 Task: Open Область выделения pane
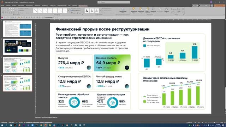[x=147, y=11]
